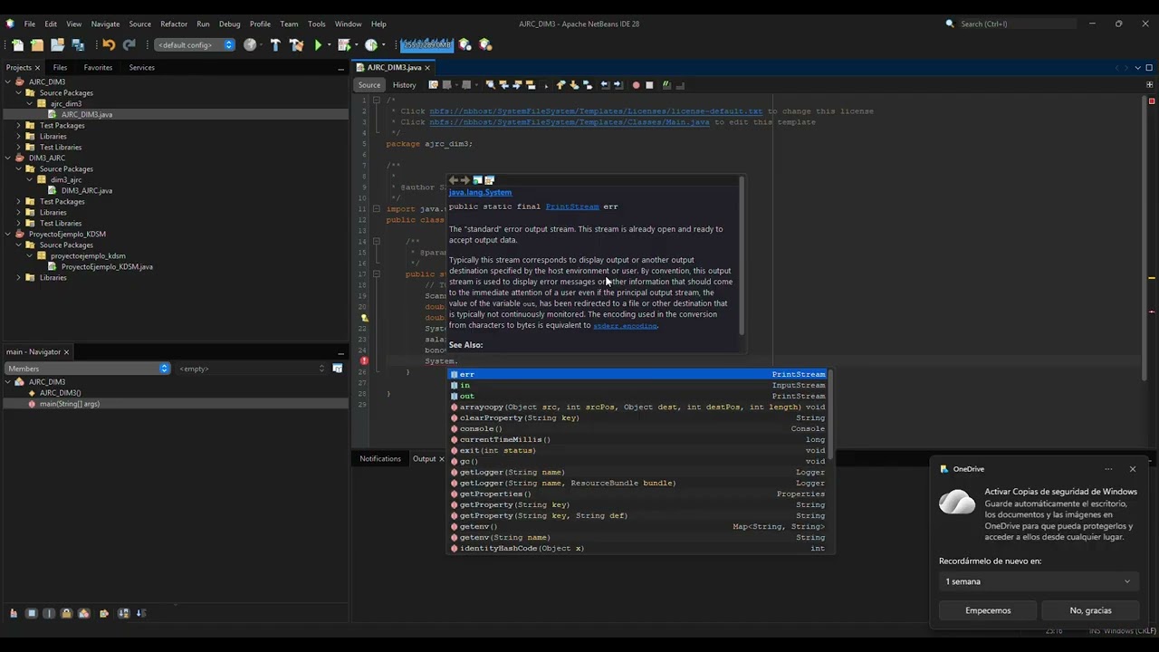Toggle Fully Qualified Names in Navigator
This screenshot has height=652, width=1159.
104,613
